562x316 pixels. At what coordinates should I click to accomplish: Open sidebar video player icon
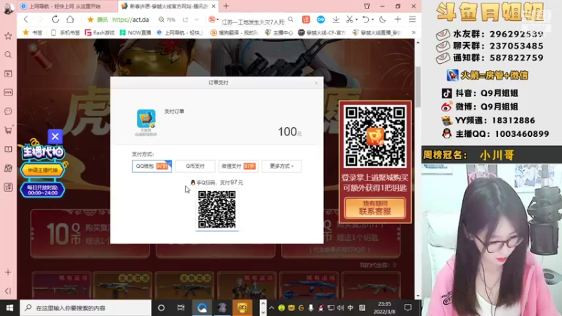(x=8, y=74)
